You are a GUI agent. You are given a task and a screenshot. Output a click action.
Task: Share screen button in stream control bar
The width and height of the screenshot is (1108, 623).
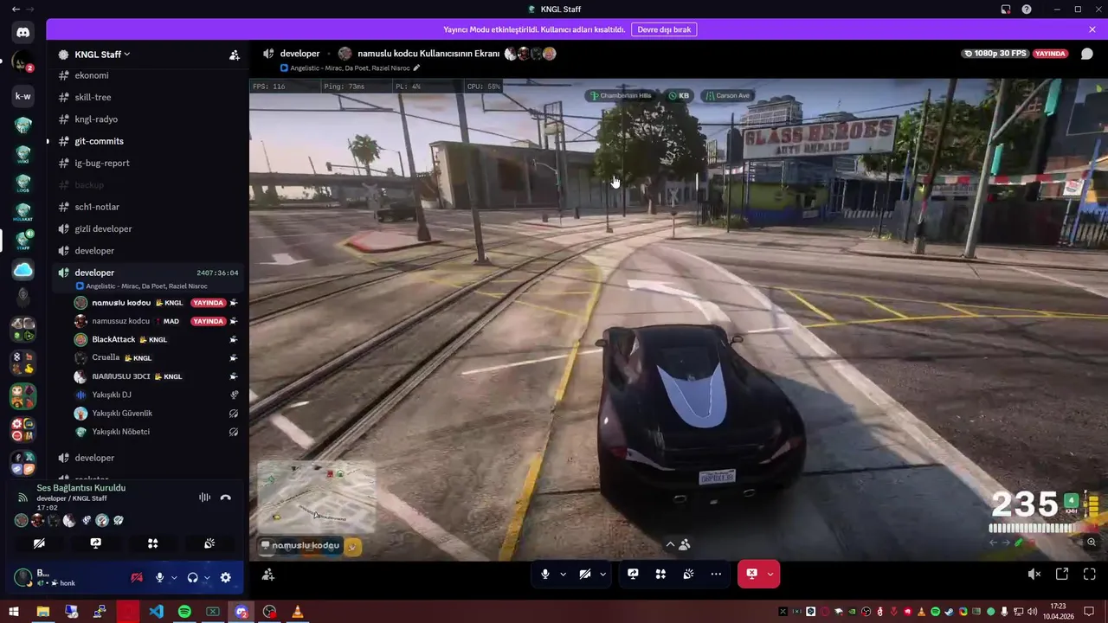pyautogui.click(x=633, y=574)
